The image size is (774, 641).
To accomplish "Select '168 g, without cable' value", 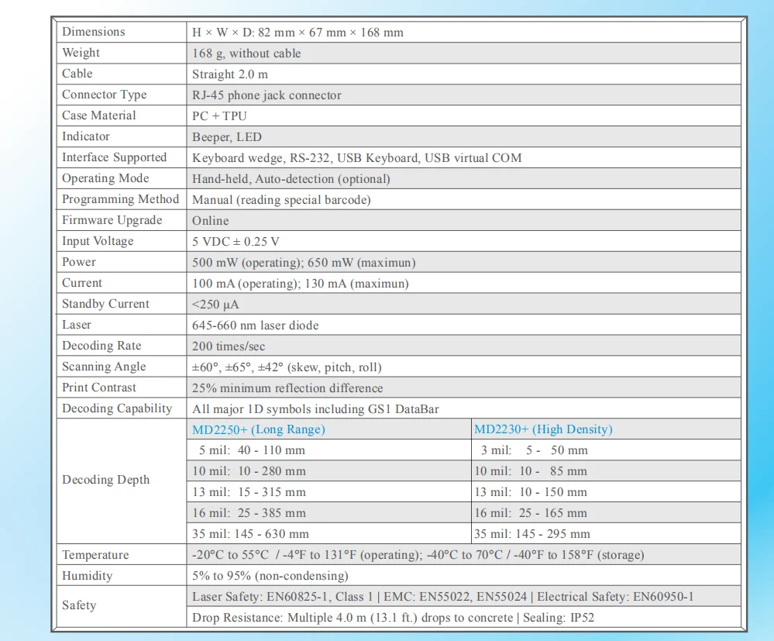I will click(246, 53).
